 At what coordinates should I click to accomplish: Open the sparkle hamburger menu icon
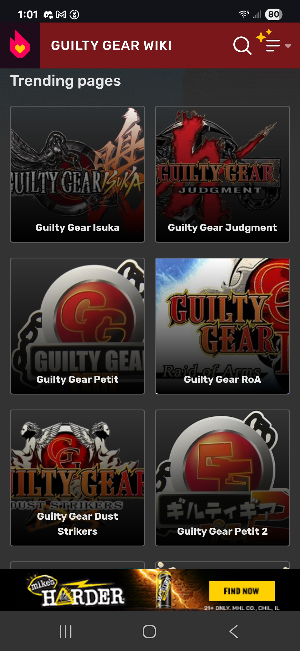tap(268, 41)
